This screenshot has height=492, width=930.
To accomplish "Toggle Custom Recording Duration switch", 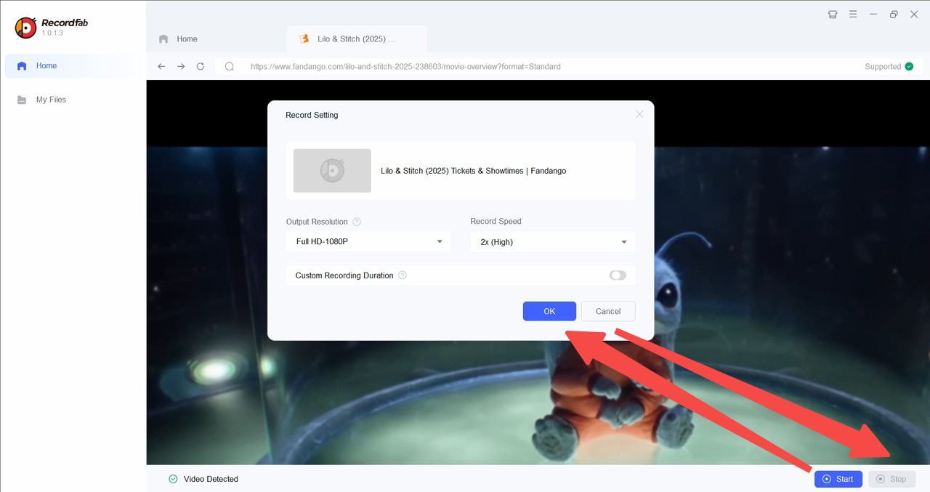I will pyautogui.click(x=618, y=275).
